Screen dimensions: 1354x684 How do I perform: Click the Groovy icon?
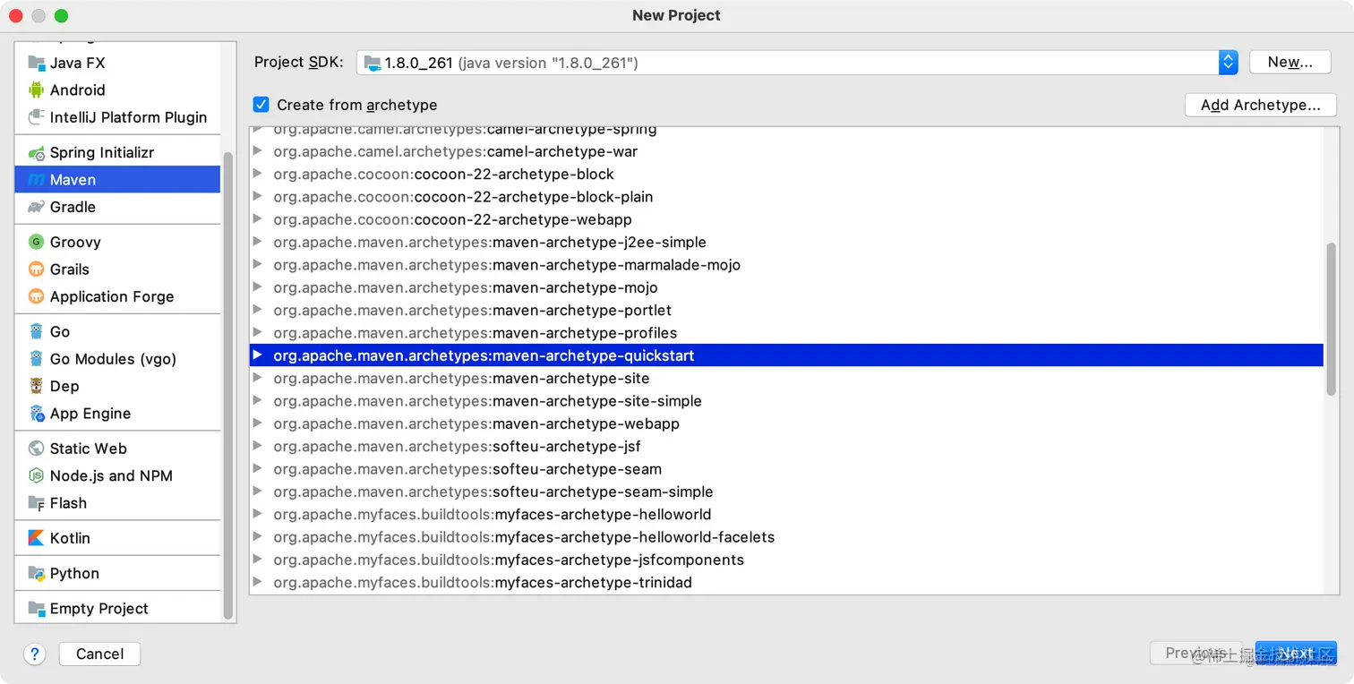tap(36, 242)
